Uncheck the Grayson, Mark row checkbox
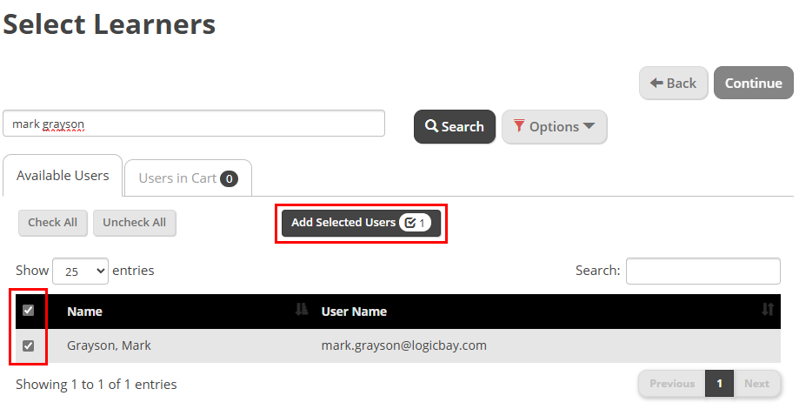This screenshot has width=799, height=409. [x=29, y=345]
